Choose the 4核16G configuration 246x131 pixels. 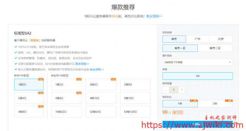[101, 98]
